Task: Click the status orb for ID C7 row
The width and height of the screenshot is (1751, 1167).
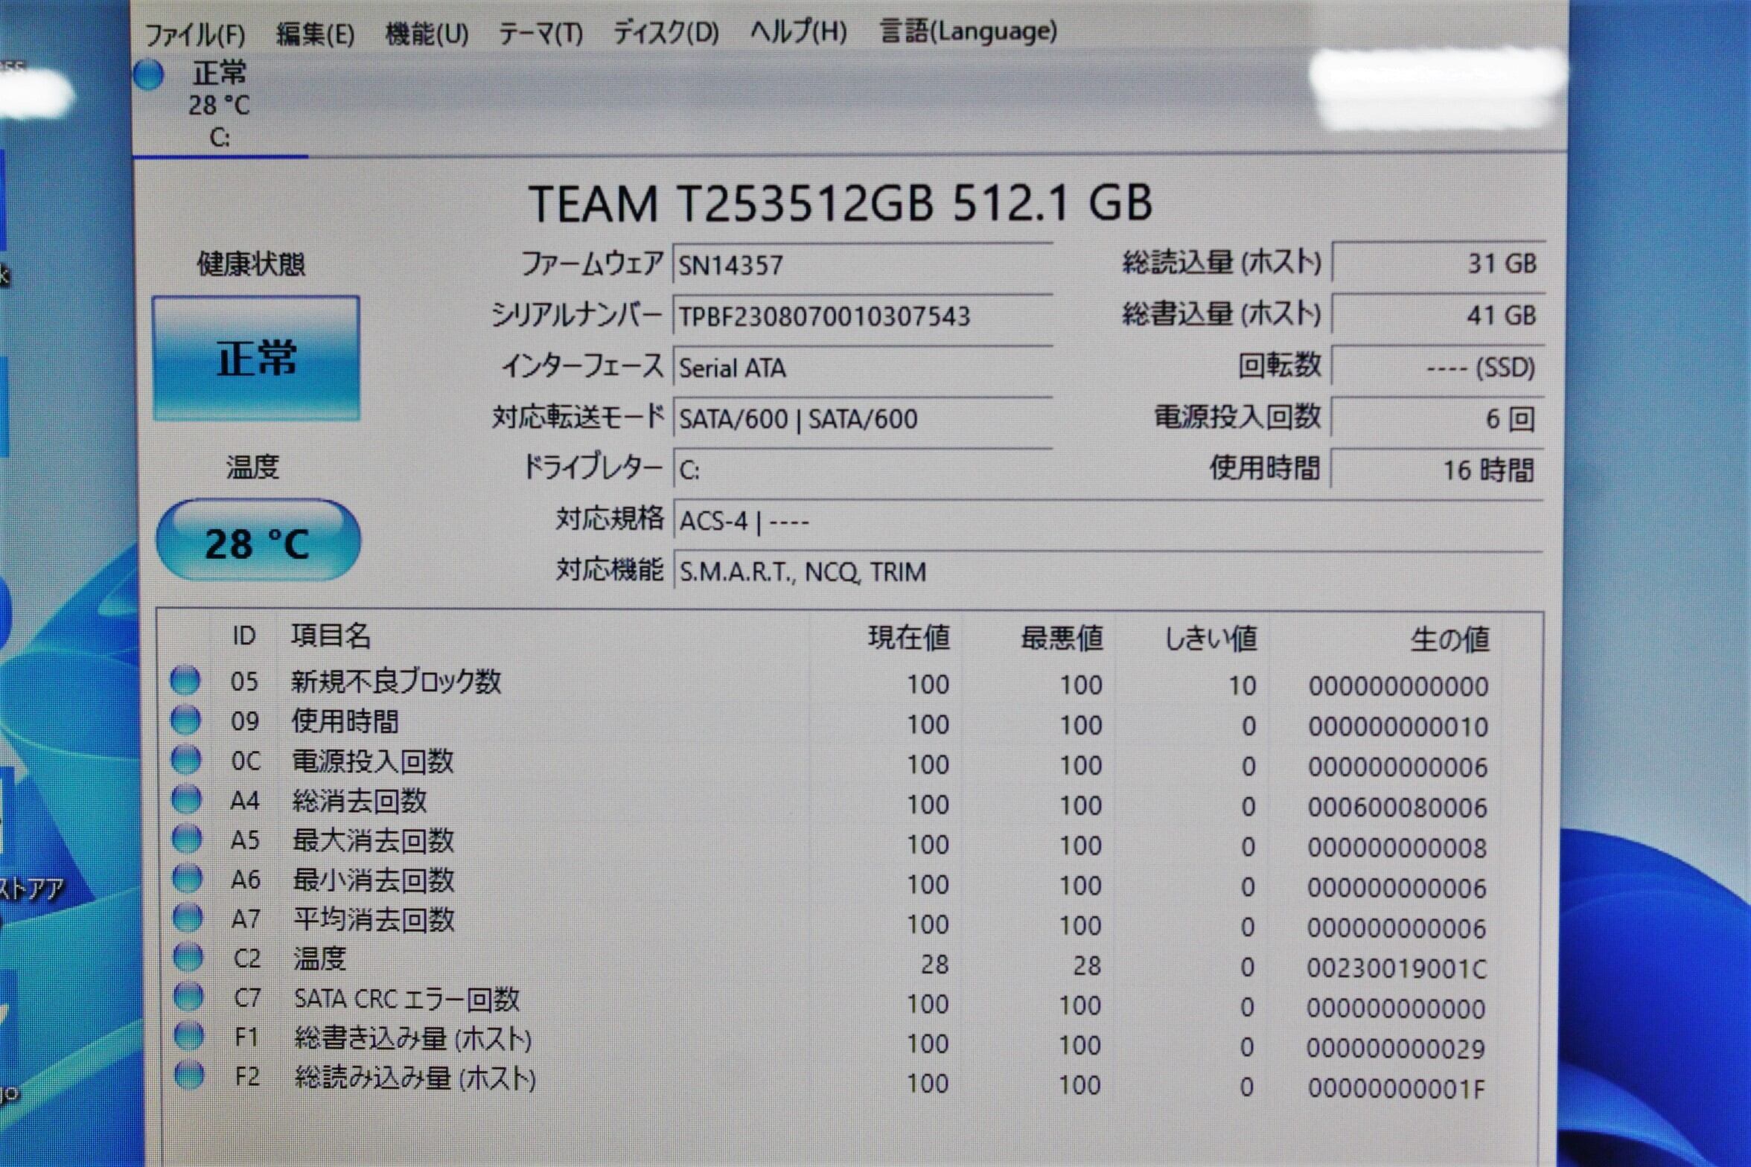Action: click(x=188, y=997)
